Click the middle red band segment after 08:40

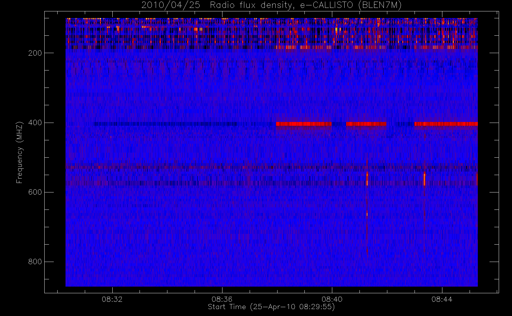366,124
